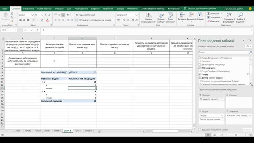Select the Лист 7 sheet tab
This screenshot has height=143, width=254.
coord(78,131)
